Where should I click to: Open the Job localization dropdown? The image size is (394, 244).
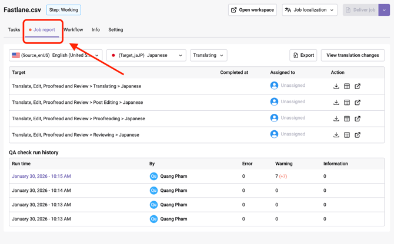[x=309, y=10]
